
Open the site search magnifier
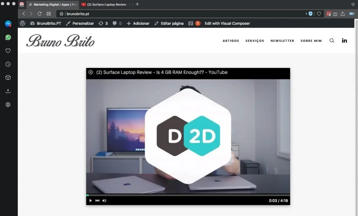332,40
